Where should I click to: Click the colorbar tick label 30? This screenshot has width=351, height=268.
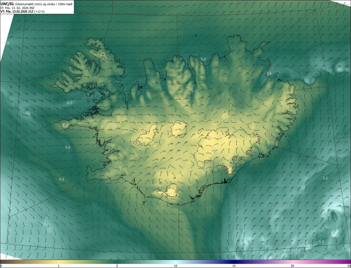(292, 266)
